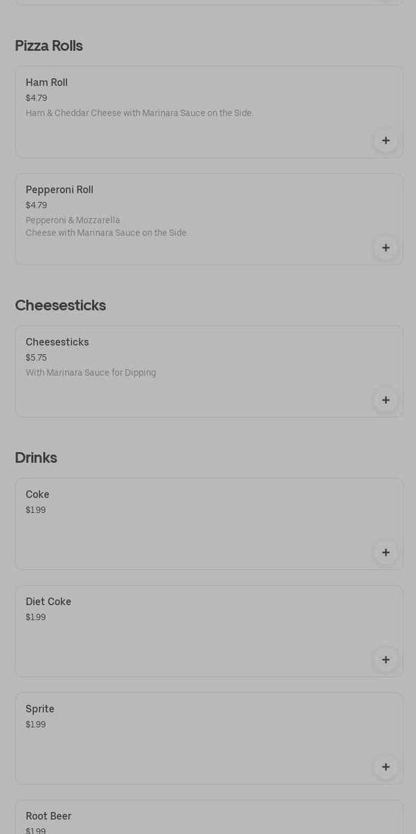The image size is (416, 834).
Task: Click the Drinks section heading
Action: click(36, 458)
